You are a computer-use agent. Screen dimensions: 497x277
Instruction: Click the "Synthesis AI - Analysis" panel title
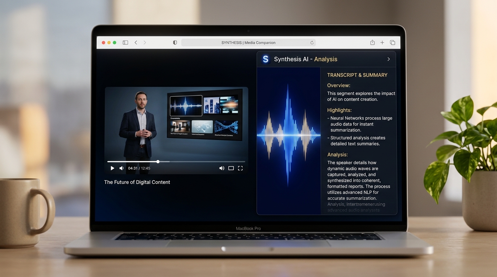(306, 59)
